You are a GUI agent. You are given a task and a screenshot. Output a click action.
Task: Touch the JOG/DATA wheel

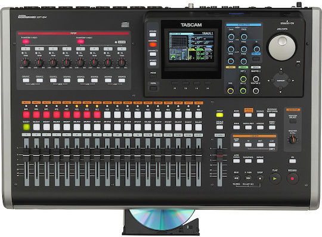point(282,47)
